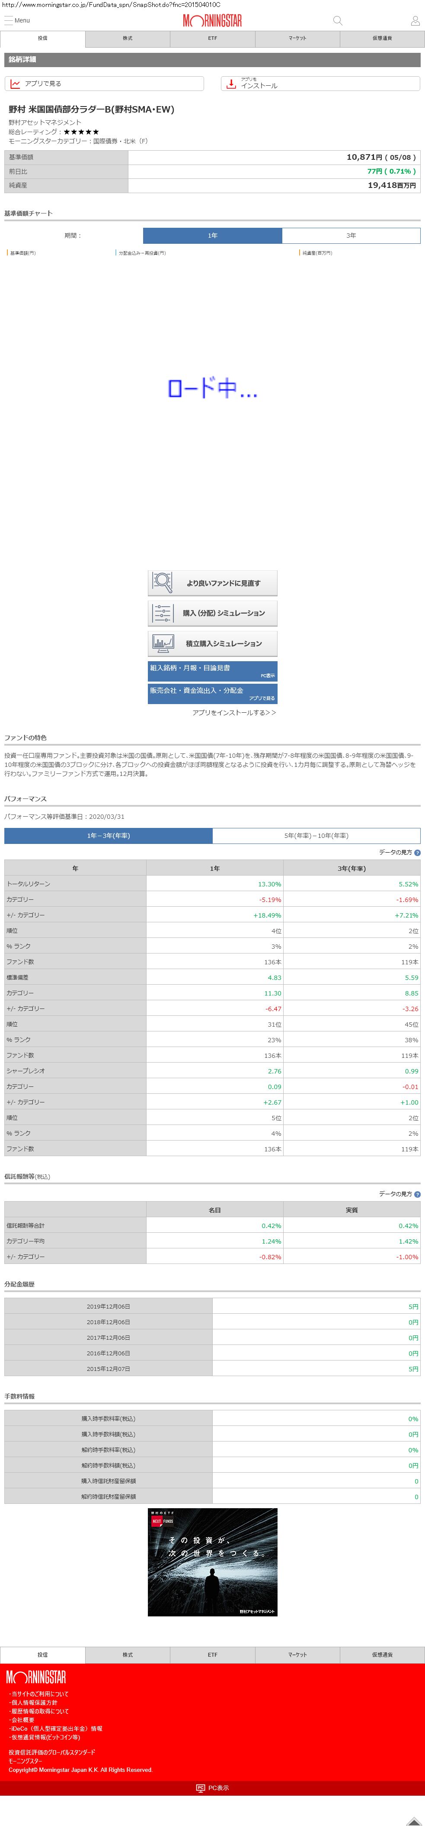Click データの見方 above 信託報酬 table

tap(395, 1194)
